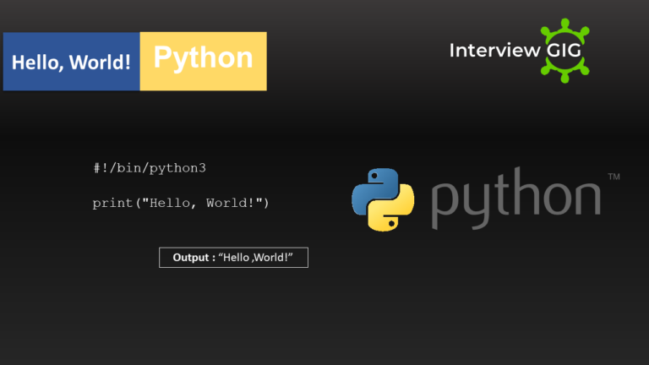This screenshot has width=649, height=365.
Task: Click the white Interview text in the logo
Action: pos(494,50)
